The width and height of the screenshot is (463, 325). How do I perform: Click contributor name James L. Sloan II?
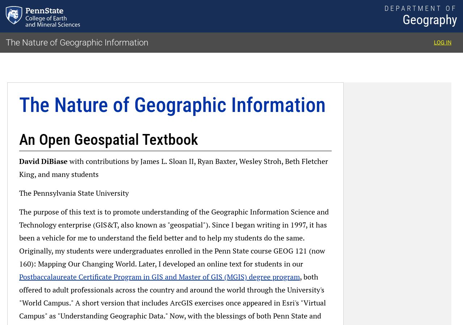click(x=167, y=161)
